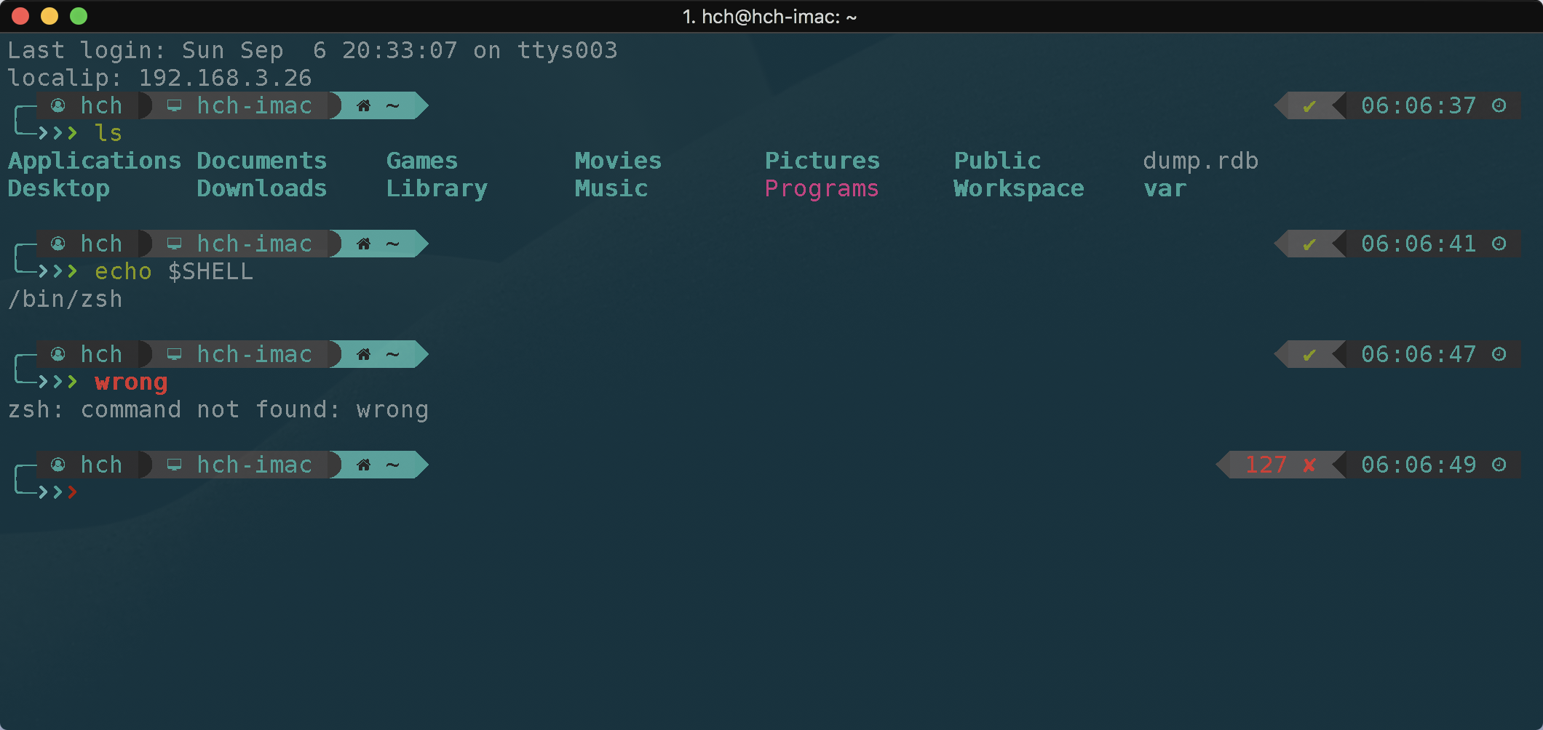Click the user icon in the 06:06:37 prompt

[58, 105]
